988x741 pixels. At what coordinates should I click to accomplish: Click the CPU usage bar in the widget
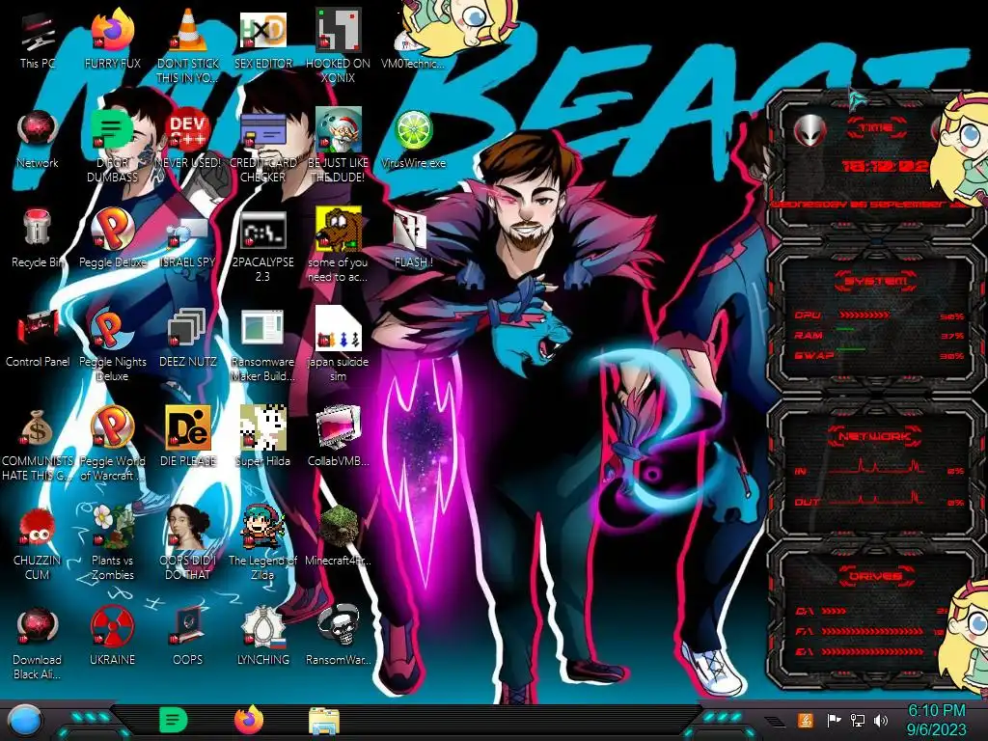pos(864,316)
